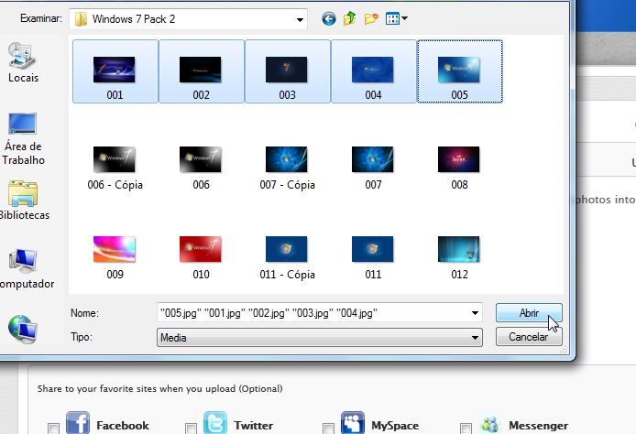
Task: Open the view menu dropdown arrow
Action: pyautogui.click(x=404, y=18)
